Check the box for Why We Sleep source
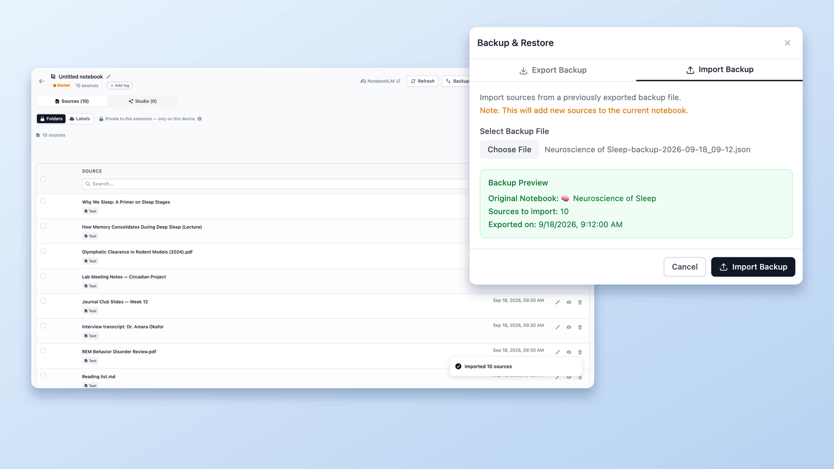 (x=43, y=201)
